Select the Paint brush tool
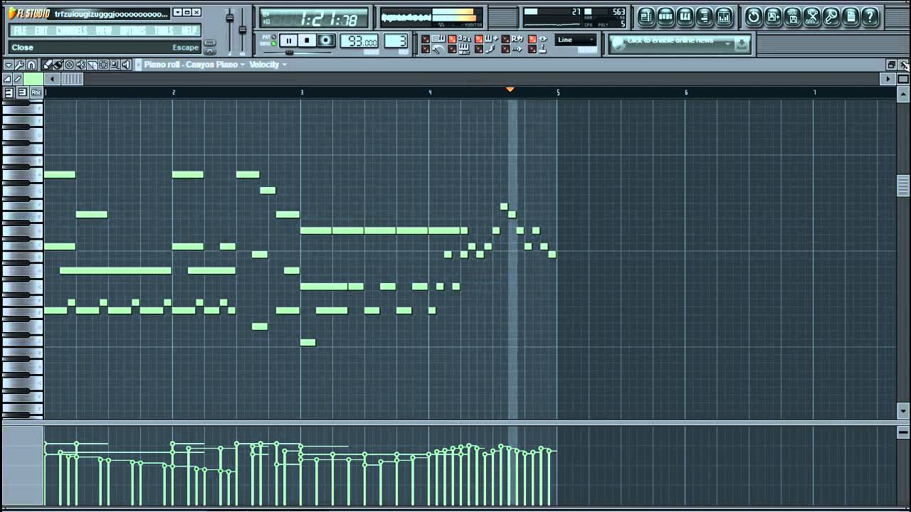The width and height of the screenshot is (911, 512). [58, 65]
